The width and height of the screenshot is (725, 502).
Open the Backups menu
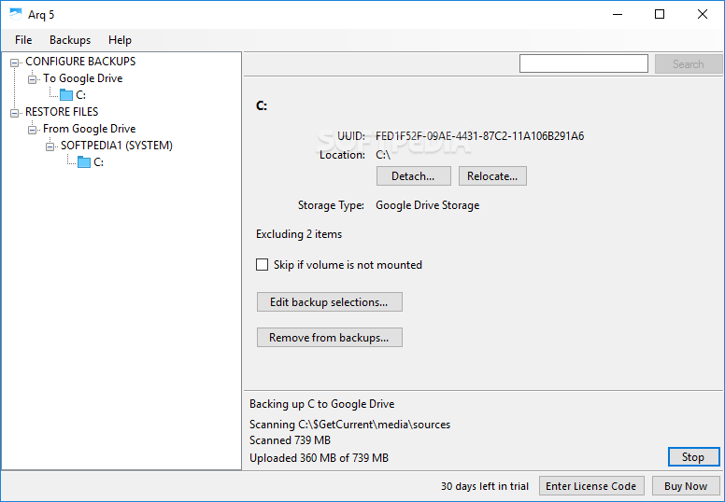tap(70, 40)
